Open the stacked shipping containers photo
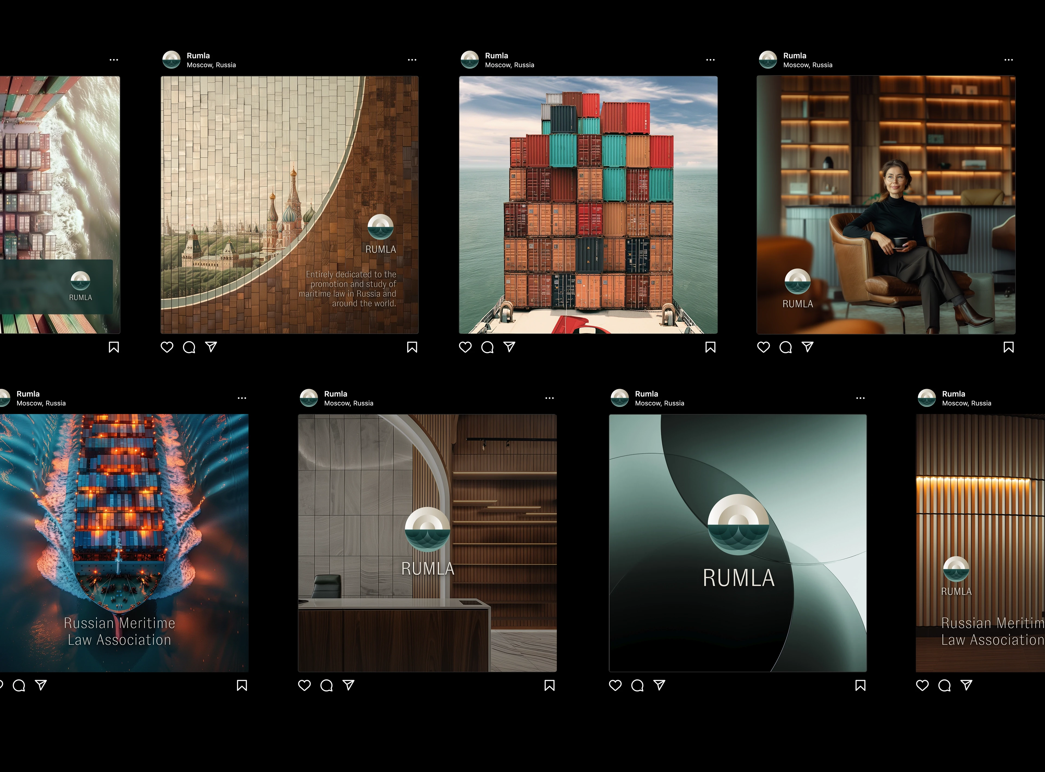This screenshot has height=772, width=1045. tap(588, 205)
